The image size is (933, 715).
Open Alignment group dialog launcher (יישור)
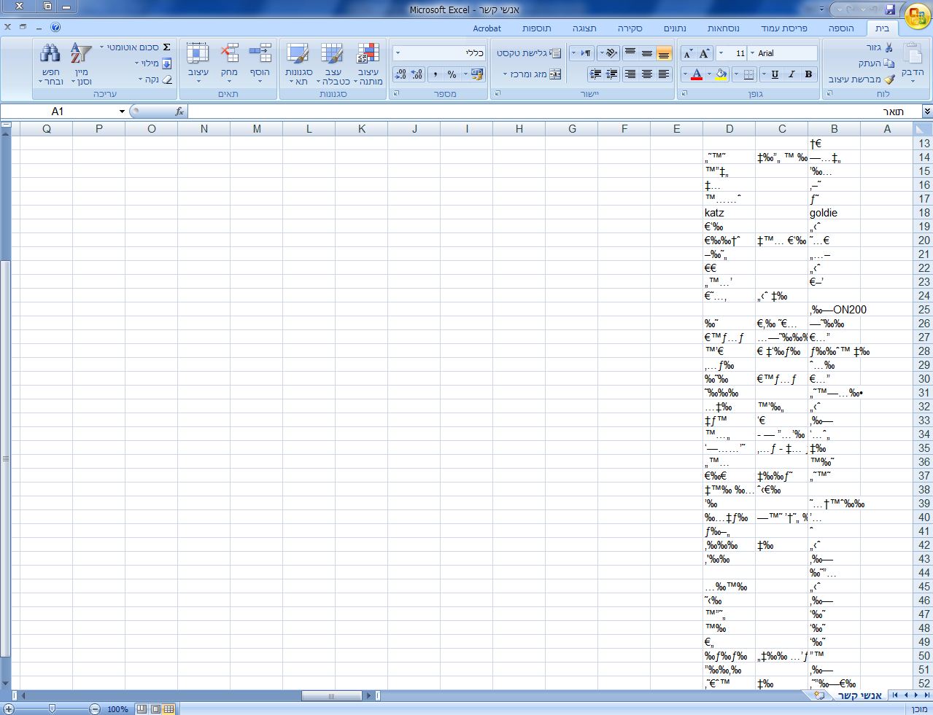click(497, 94)
